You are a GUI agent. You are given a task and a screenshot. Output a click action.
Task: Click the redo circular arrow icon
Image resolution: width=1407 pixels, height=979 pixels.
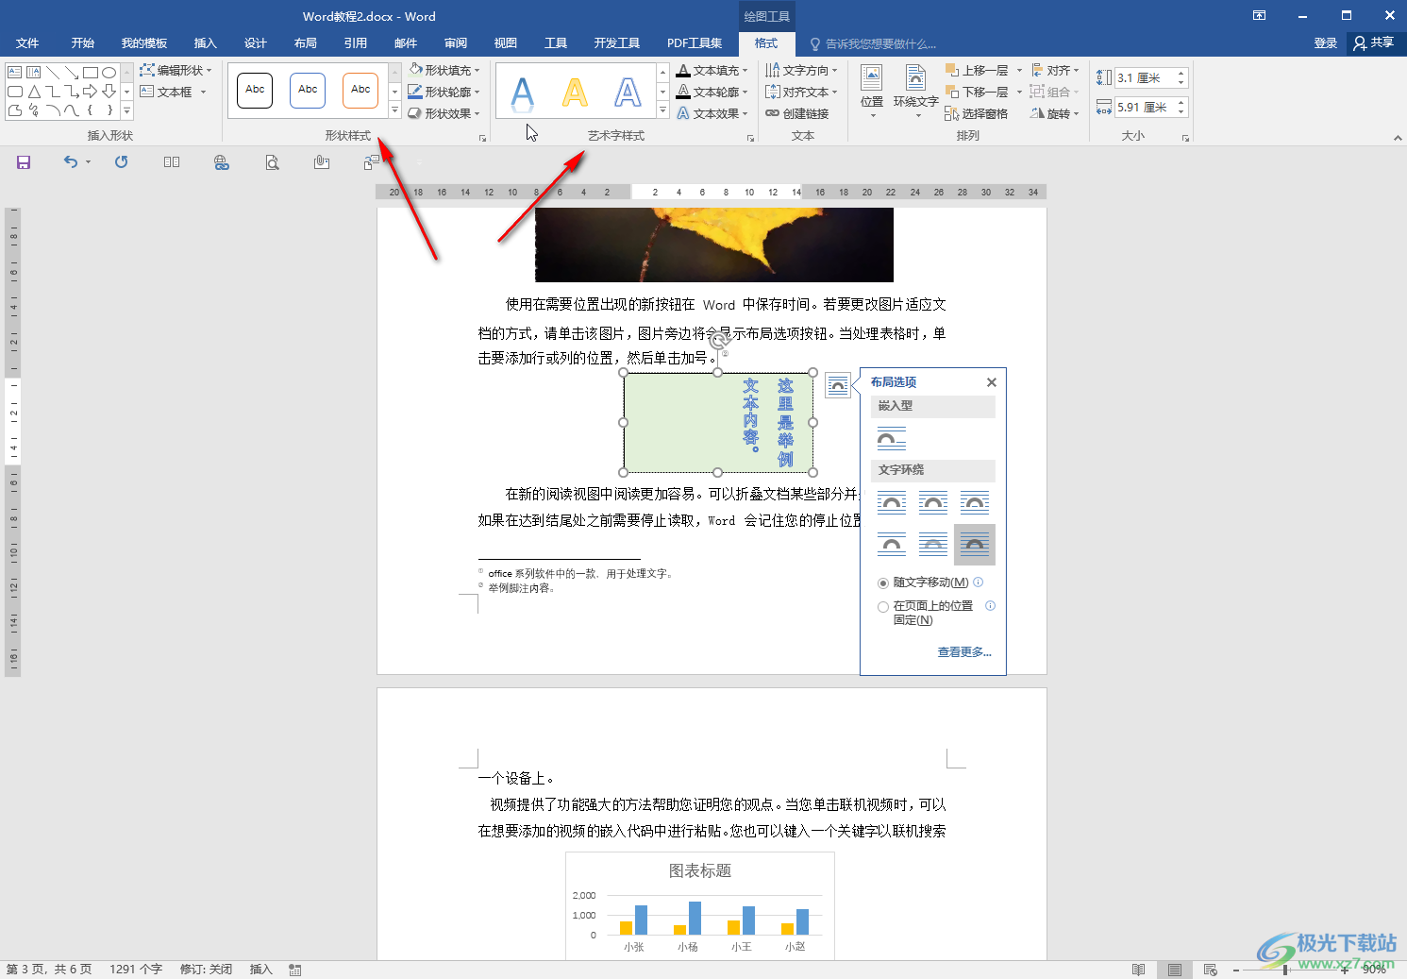coord(122,162)
